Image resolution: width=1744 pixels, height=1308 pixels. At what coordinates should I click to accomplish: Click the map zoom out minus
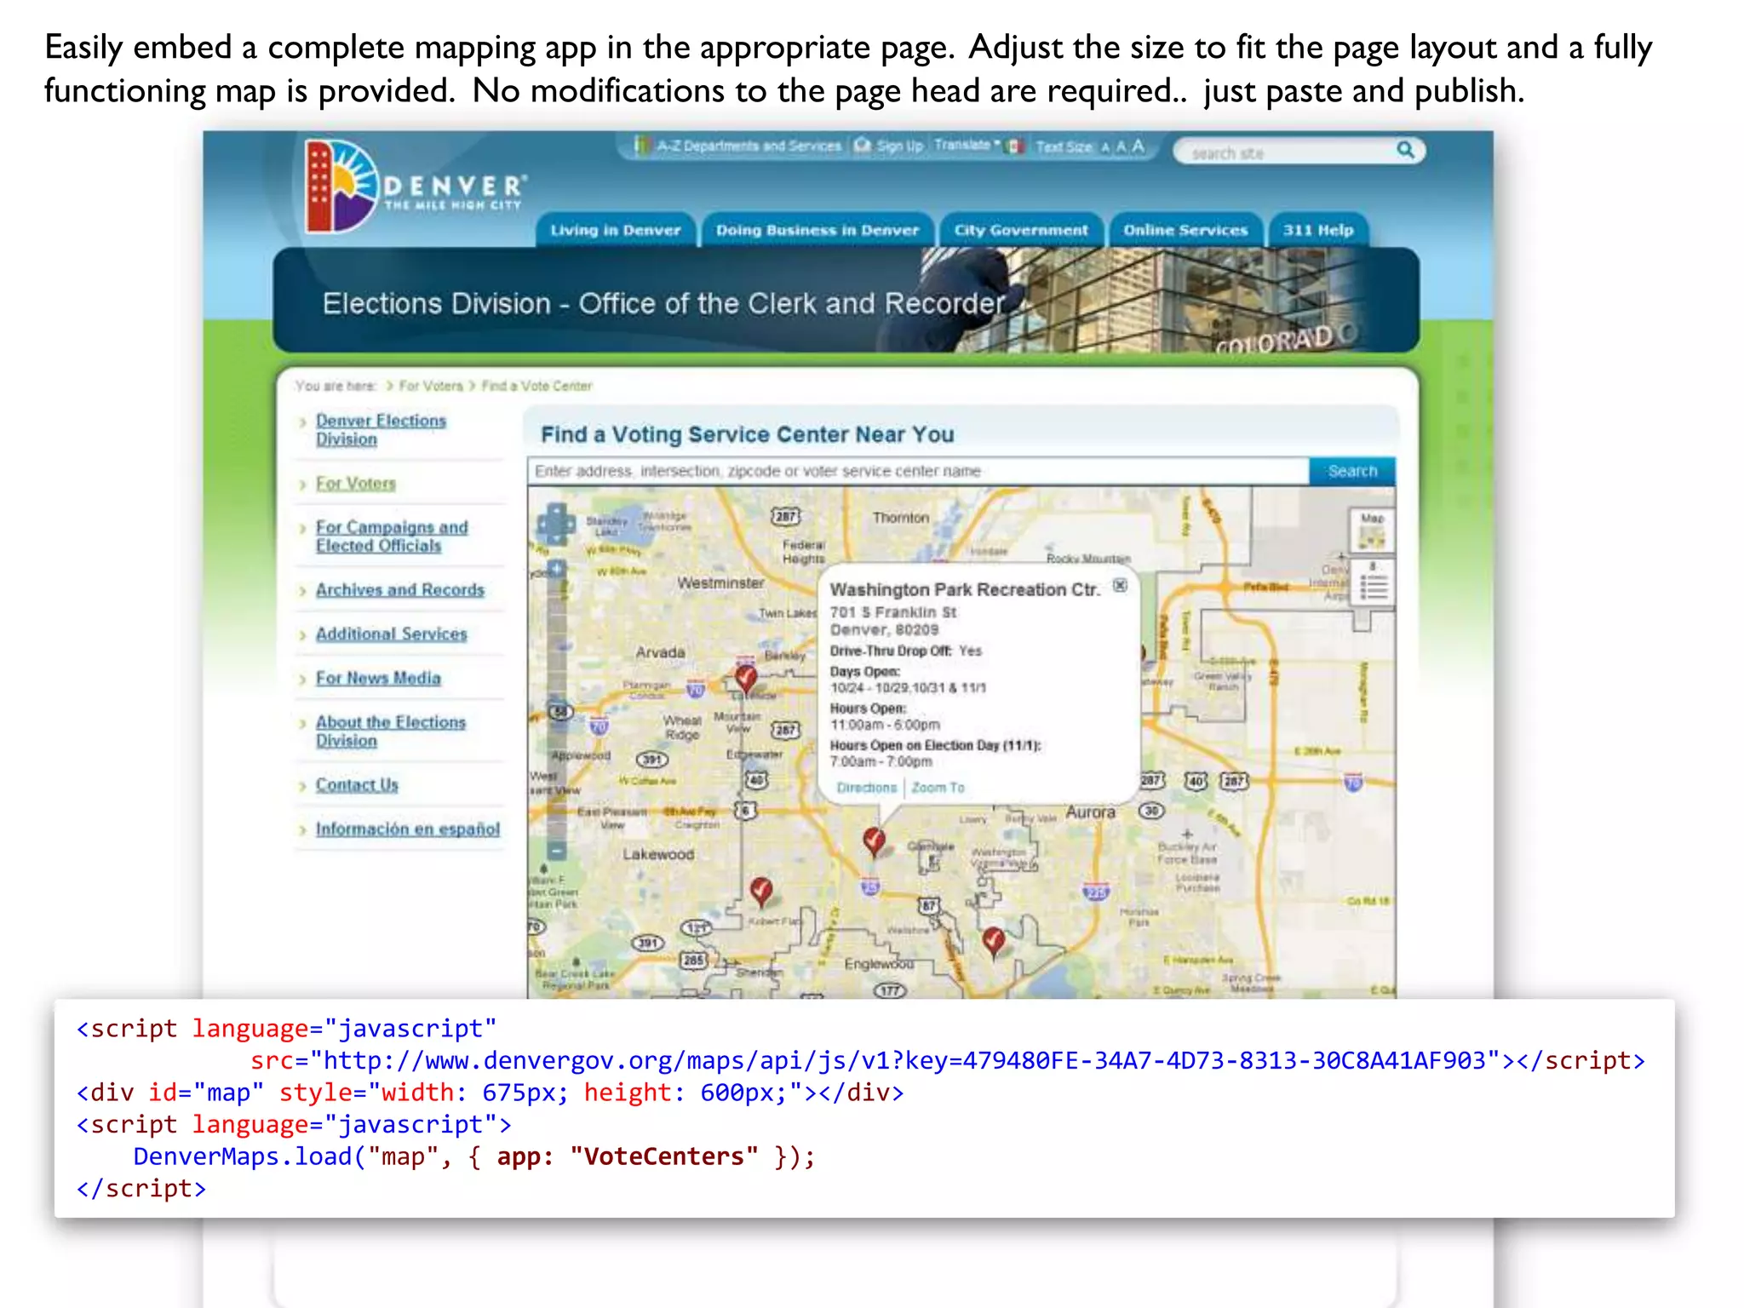(x=557, y=850)
